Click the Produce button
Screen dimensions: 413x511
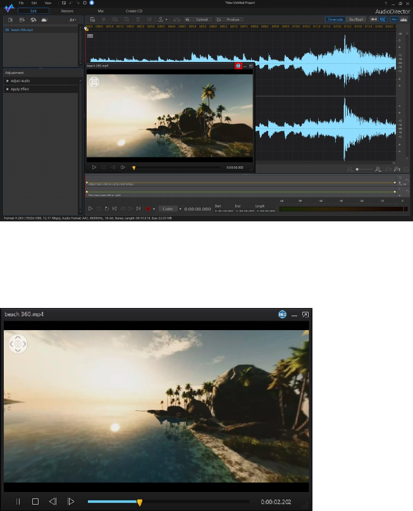pos(229,20)
